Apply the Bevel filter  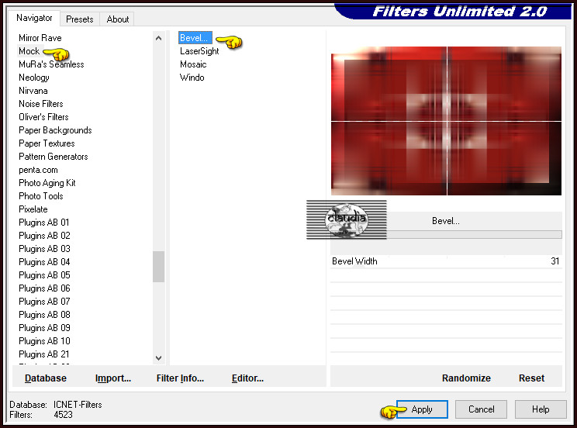pyautogui.click(x=422, y=409)
